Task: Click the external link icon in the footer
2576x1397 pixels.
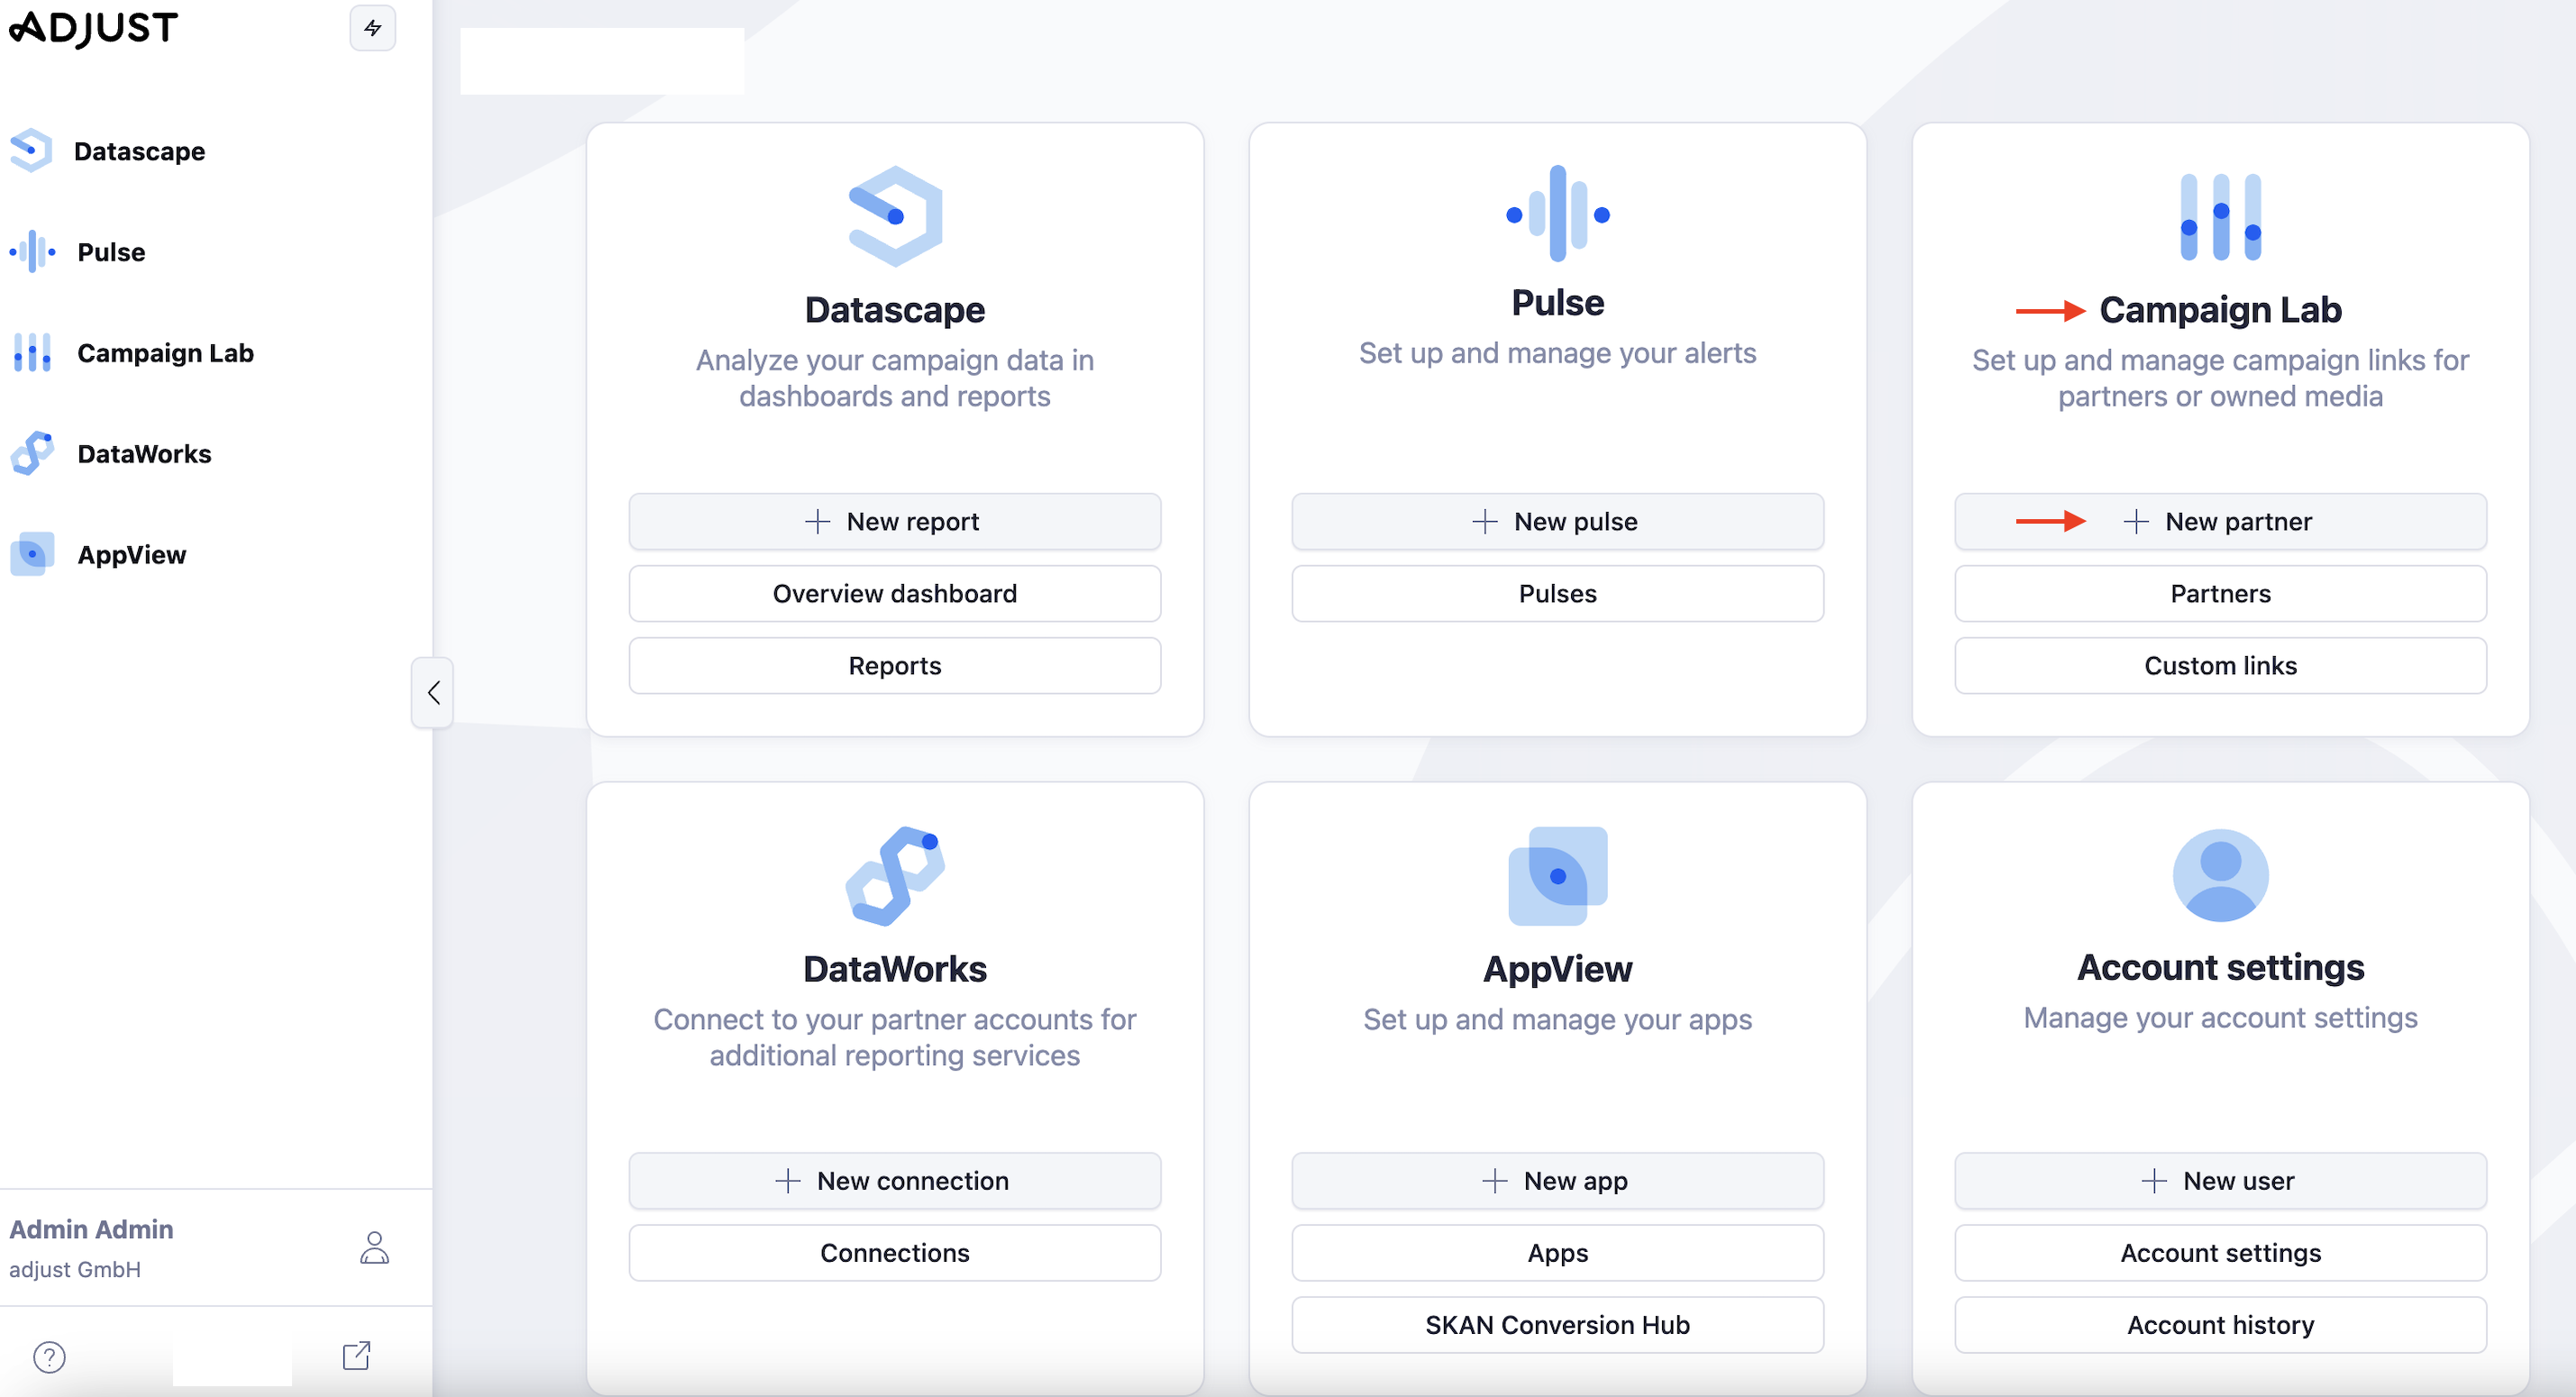Action: [356, 1356]
